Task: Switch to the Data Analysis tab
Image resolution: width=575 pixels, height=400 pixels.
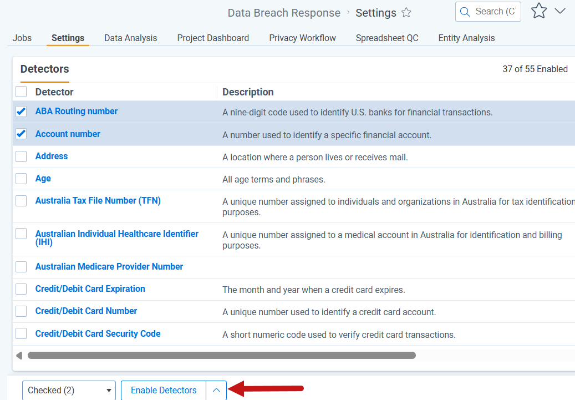Action: click(130, 38)
